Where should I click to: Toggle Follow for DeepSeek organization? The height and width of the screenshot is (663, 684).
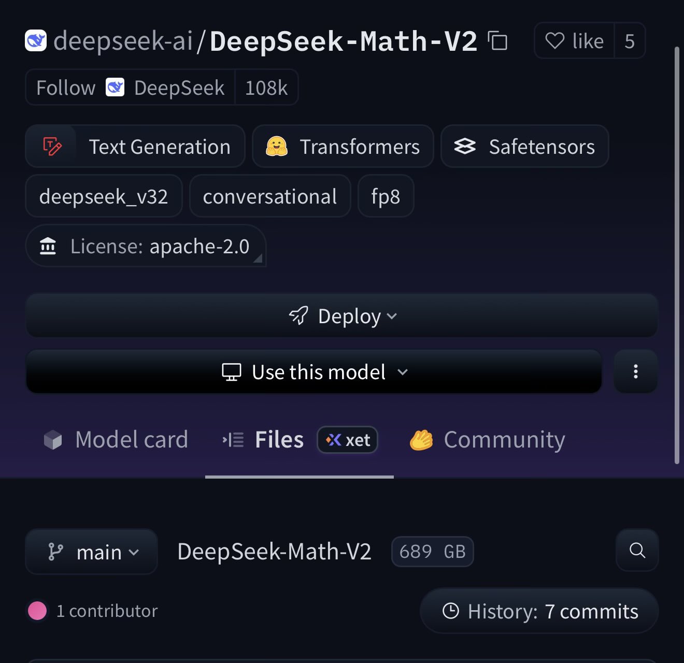(x=64, y=87)
